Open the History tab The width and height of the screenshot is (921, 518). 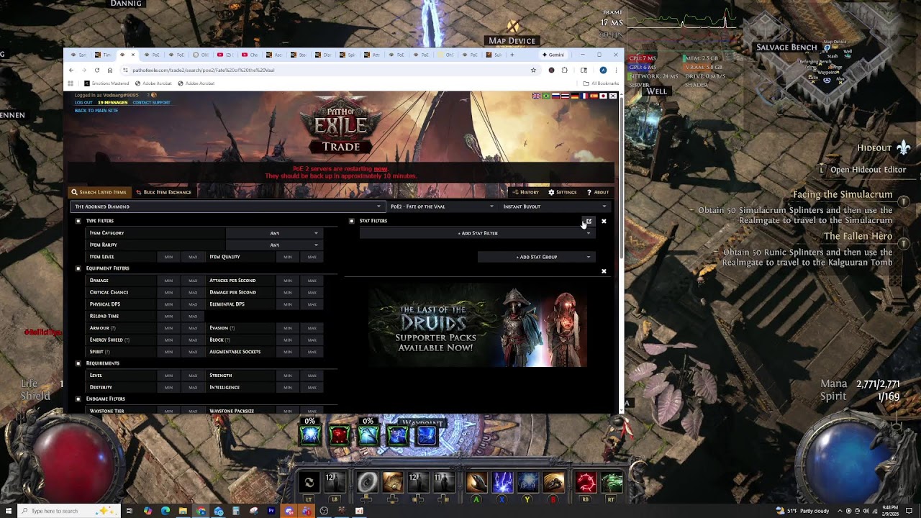click(526, 192)
